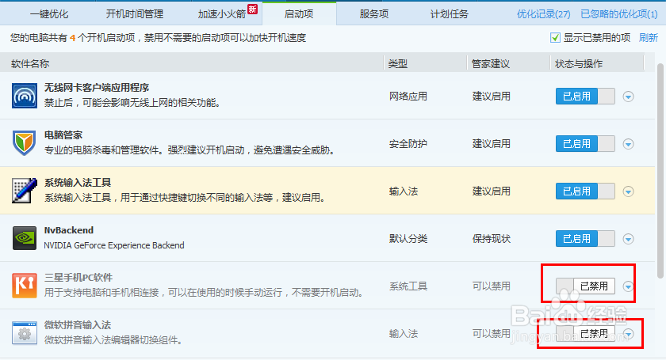Image resolution: width=666 pixels, height=360 pixels.
Task: Click 管家建议 column header
Action: [x=491, y=63]
